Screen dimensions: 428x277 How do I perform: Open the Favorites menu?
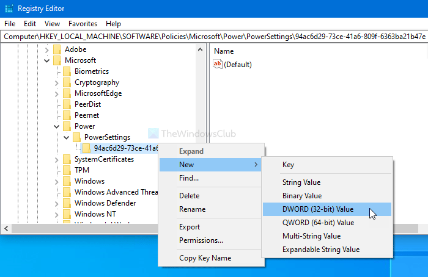(83, 24)
